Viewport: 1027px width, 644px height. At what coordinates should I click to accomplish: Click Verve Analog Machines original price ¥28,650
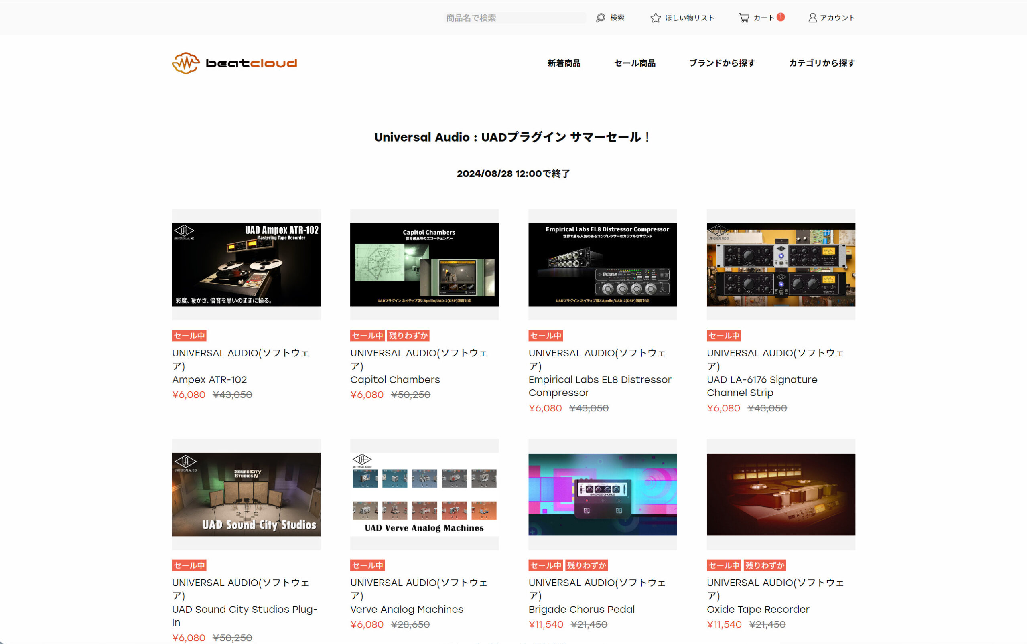[x=410, y=624]
